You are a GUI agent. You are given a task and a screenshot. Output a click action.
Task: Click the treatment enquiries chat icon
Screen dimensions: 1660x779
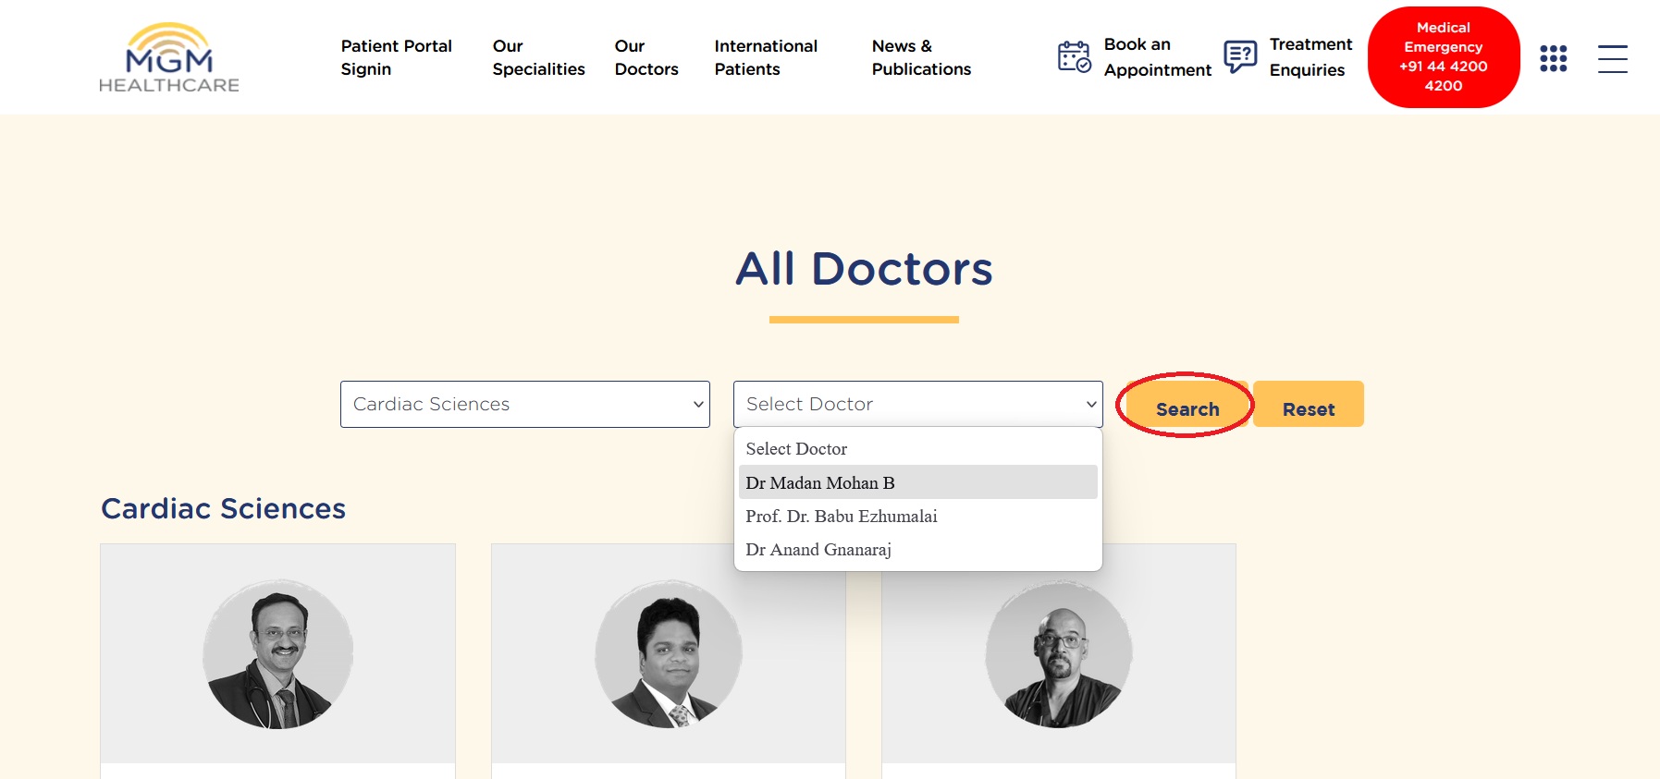[x=1239, y=56]
